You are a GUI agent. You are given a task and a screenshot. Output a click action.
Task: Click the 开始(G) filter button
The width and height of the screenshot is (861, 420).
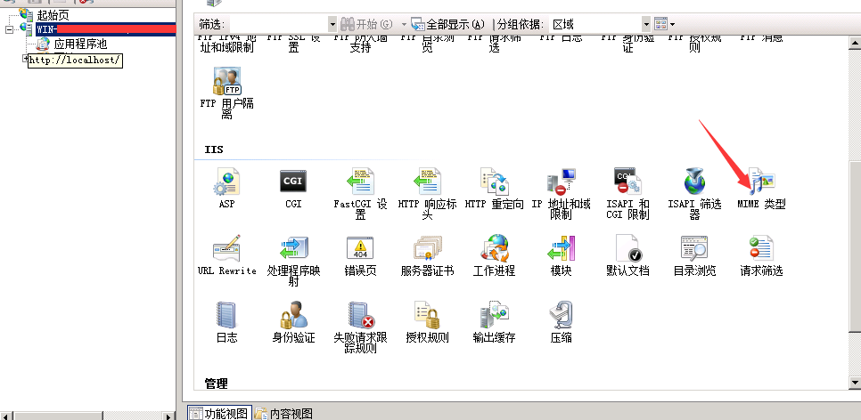point(366,24)
